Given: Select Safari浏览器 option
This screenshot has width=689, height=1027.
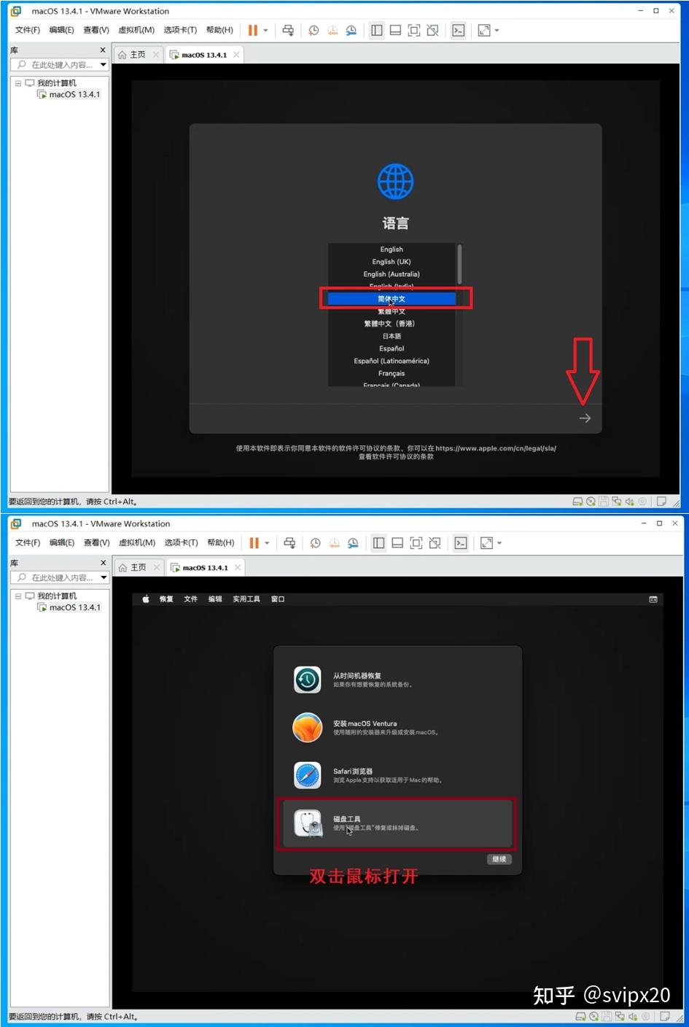Looking at the screenshot, I should (x=397, y=775).
